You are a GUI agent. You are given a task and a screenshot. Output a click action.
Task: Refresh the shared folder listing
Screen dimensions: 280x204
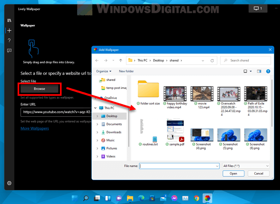212,61
